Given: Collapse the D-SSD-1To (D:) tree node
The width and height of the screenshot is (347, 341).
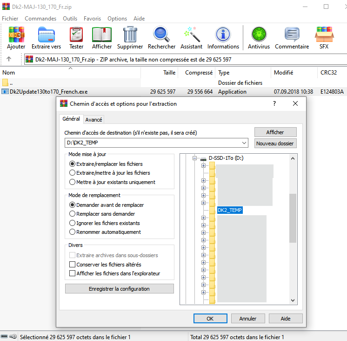Looking at the screenshot, I should 194,158.
